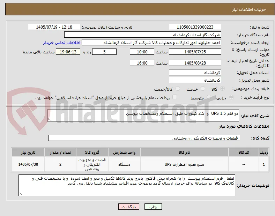Click the row number cell 1
Screen dimensions: 275x216
pos(264,164)
